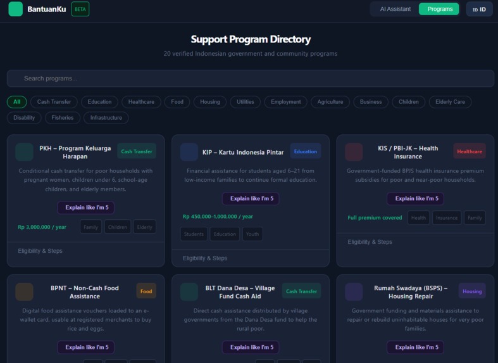Filter programs by Housing
The image size is (498, 363).
tap(210, 102)
